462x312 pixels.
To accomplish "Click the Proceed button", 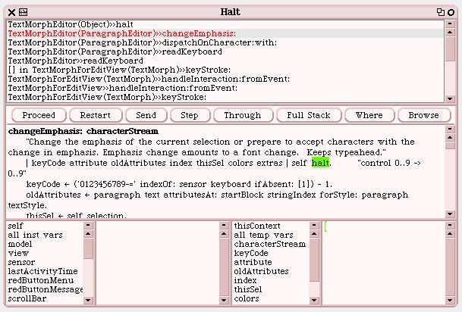I will point(39,115).
